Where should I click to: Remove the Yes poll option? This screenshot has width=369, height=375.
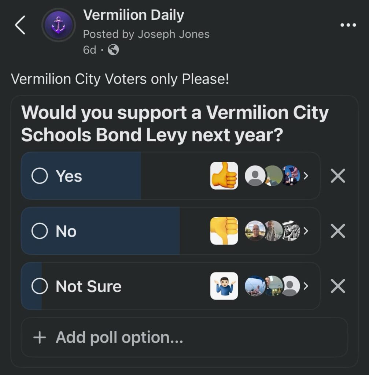coord(338,176)
